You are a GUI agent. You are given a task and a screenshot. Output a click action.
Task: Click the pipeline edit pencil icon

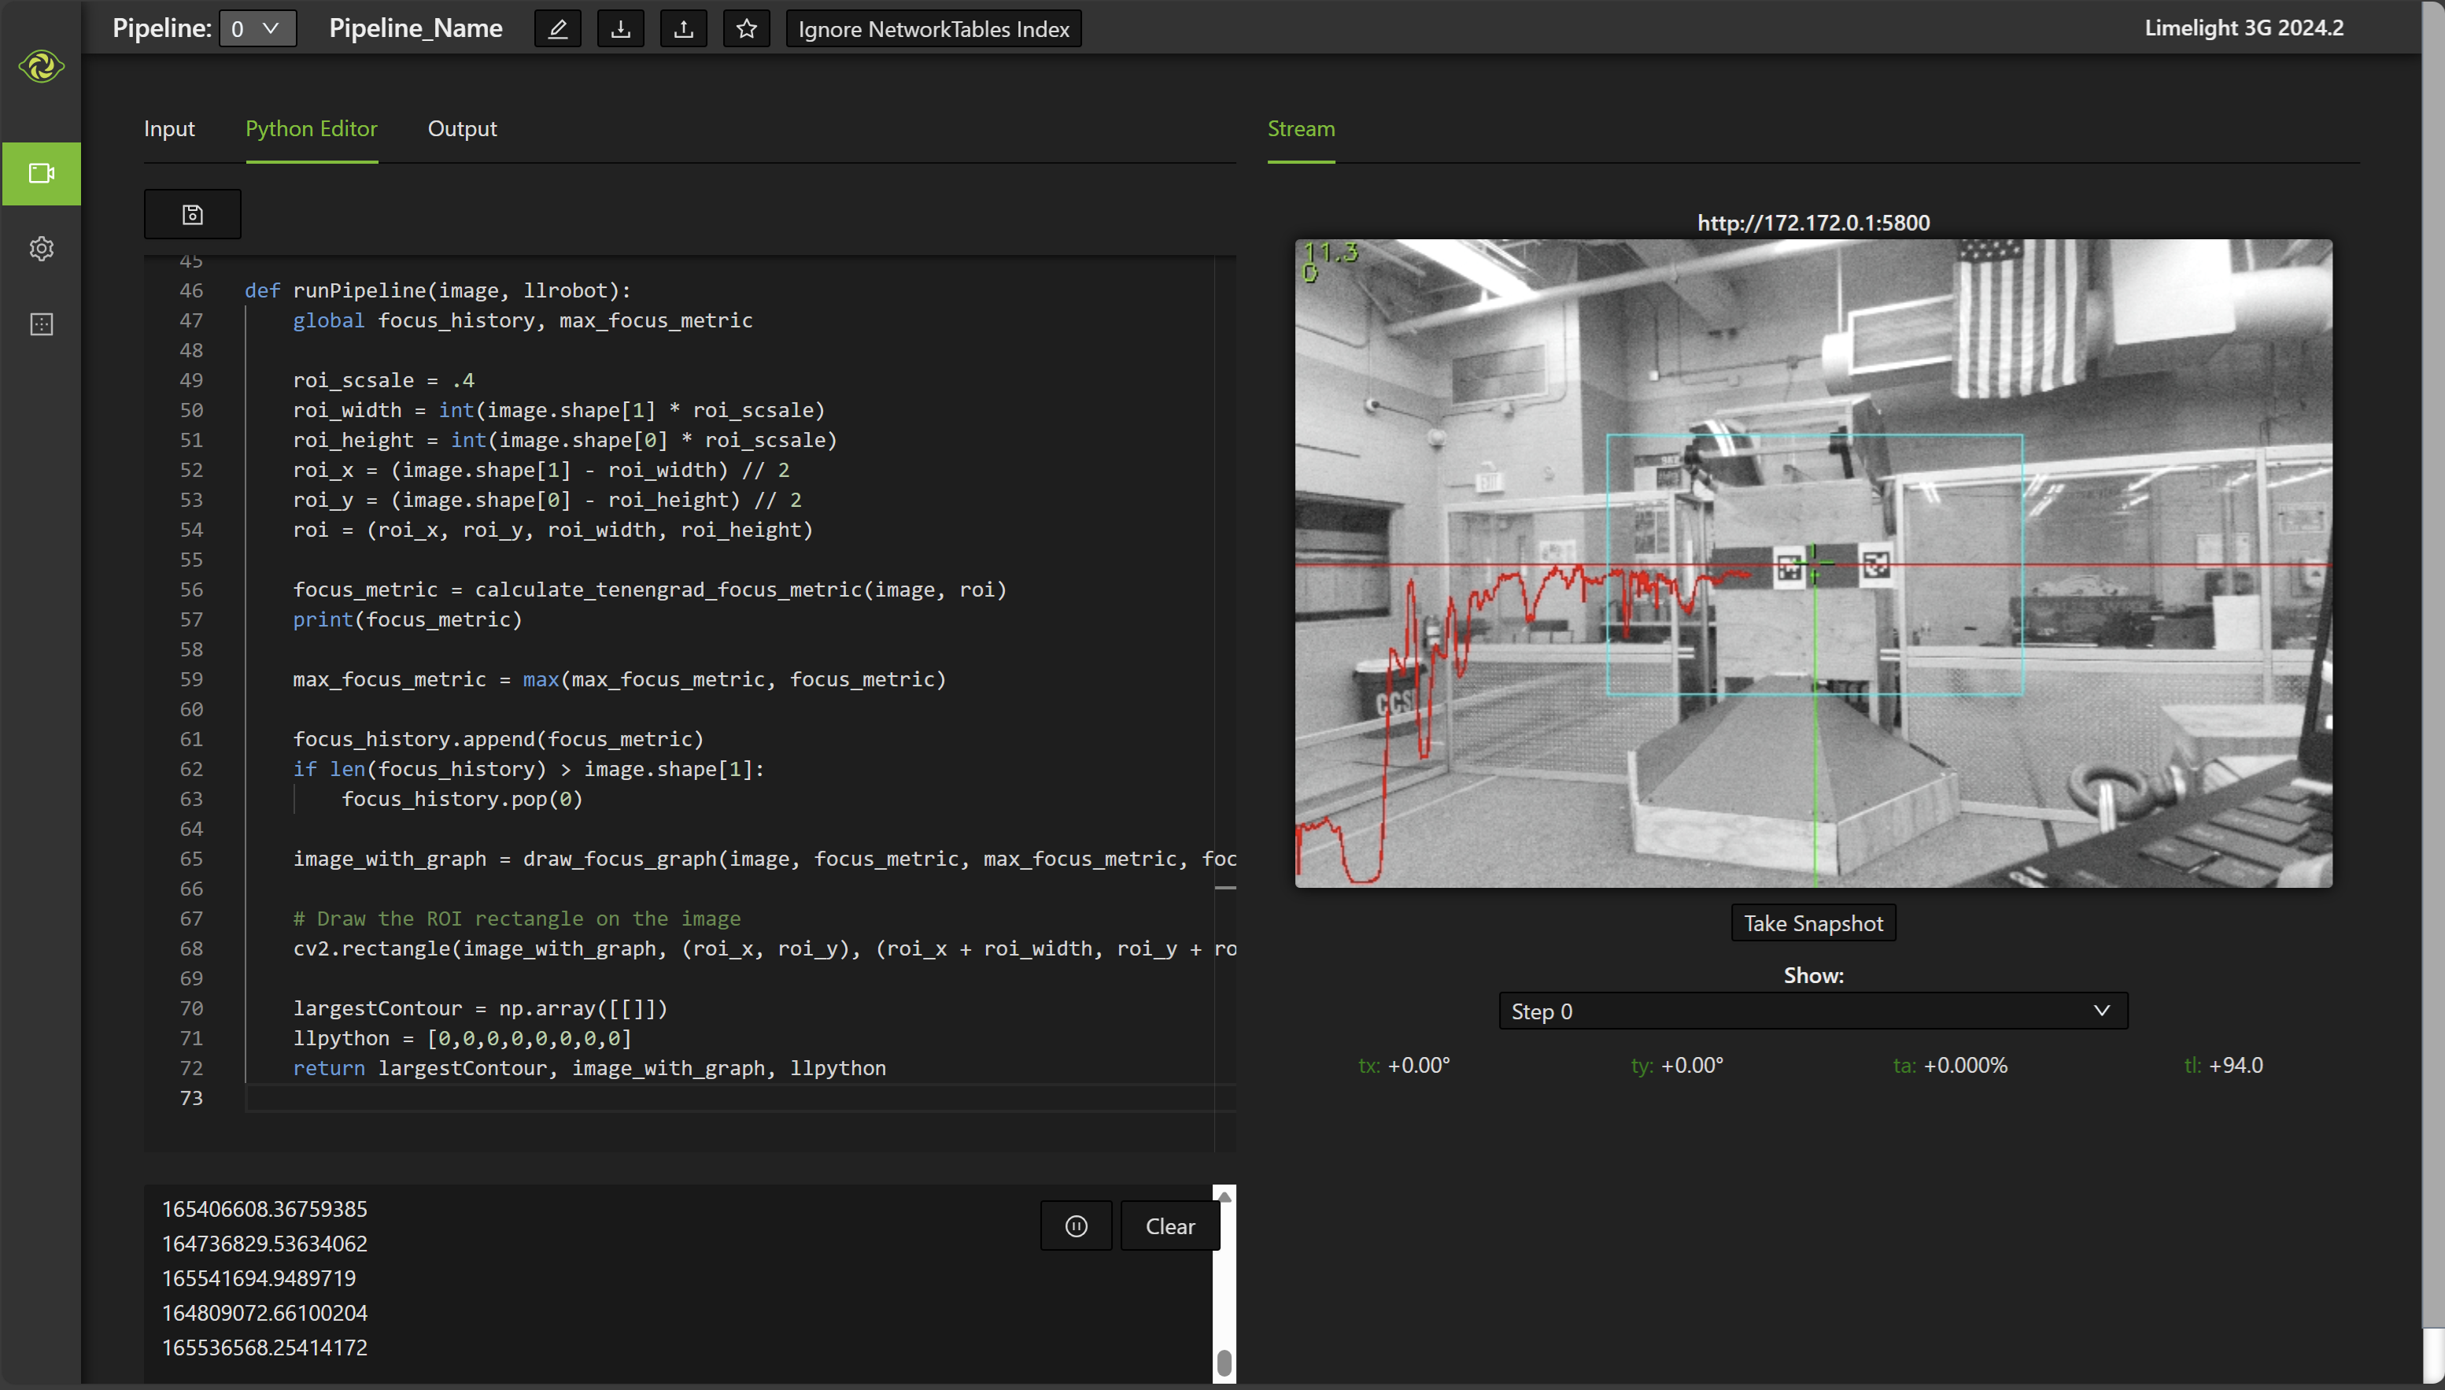pos(556,28)
